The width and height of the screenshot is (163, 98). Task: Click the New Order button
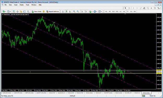click(x=37, y=11)
